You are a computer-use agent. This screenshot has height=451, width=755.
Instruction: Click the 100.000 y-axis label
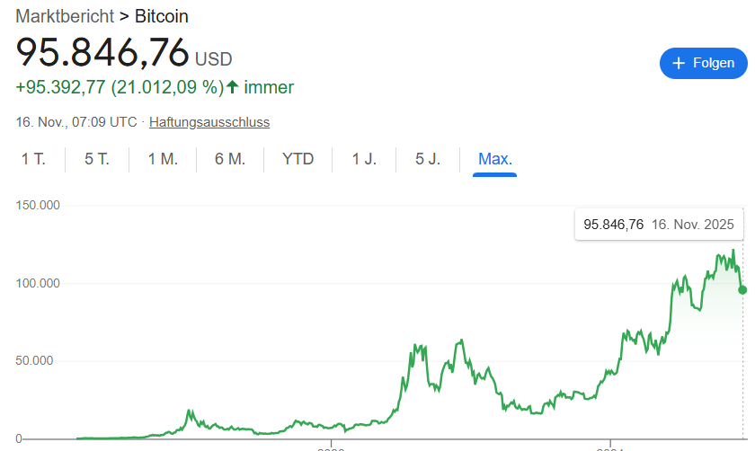38,283
